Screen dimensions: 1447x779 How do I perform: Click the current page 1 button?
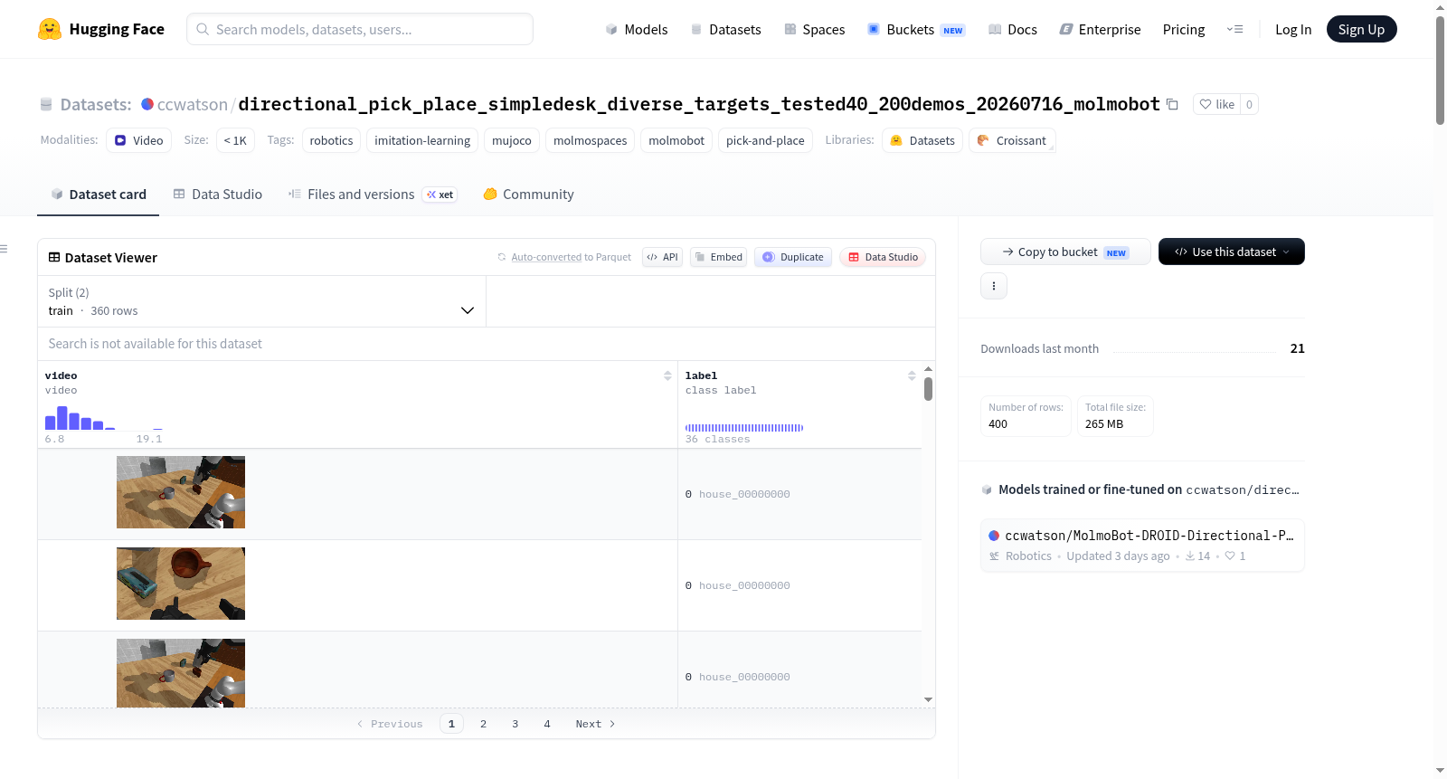tap(451, 724)
